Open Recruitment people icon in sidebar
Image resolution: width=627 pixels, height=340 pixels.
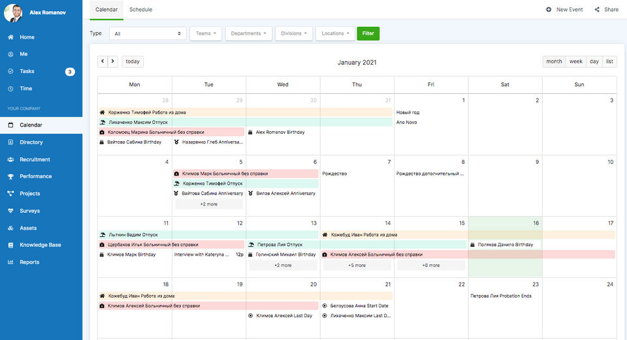pyautogui.click(x=10, y=159)
